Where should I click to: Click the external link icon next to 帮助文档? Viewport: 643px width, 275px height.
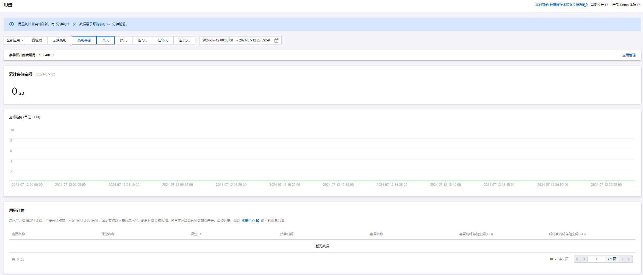click(x=607, y=5)
